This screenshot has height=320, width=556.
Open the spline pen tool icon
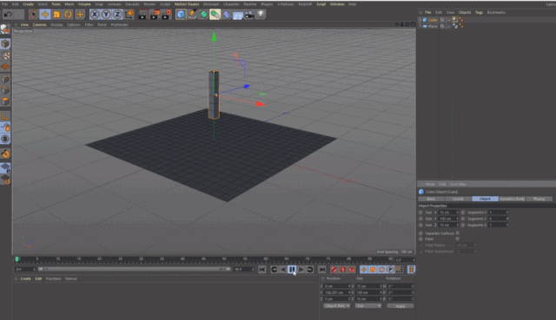[193, 14]
